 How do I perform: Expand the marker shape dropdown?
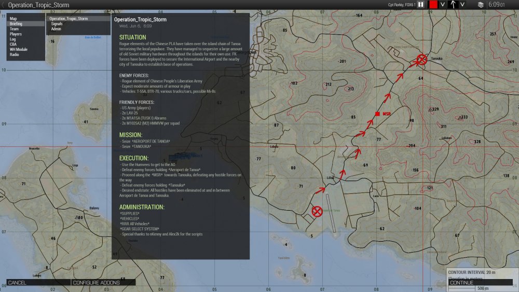tap(462, 5)
